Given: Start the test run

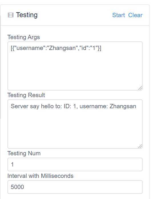Looking at the screenshot, I should pyautogui.click(x=118, y=15).
